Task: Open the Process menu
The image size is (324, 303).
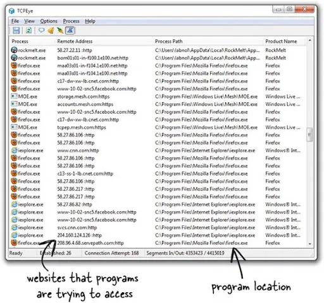Action: (71, 21)
